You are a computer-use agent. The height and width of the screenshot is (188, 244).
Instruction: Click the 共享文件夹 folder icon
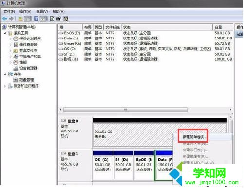coord(16,51)
